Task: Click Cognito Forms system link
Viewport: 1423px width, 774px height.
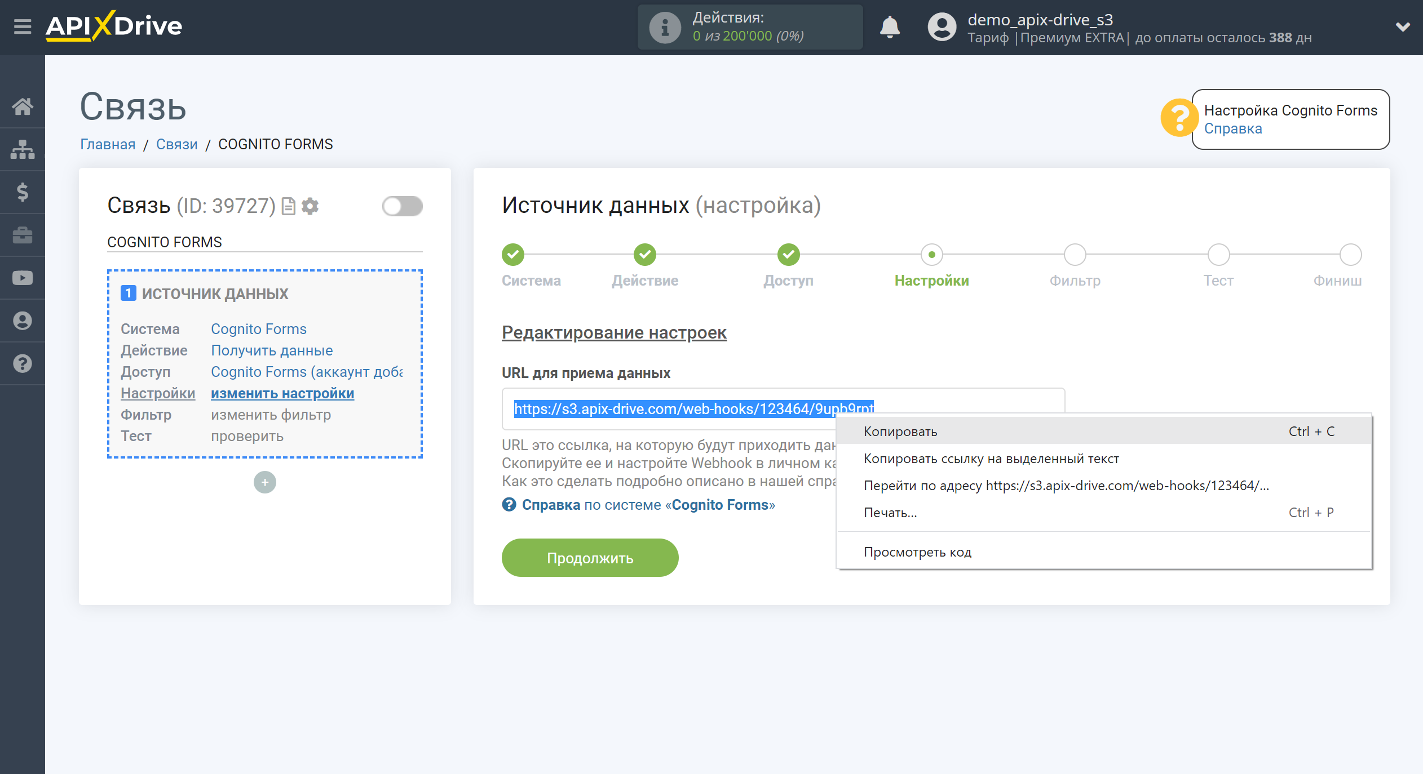Action: coord(259,329)
